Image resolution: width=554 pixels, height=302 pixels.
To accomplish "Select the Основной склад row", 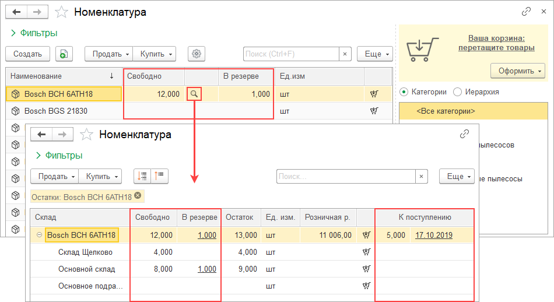I will click(86, 269).
